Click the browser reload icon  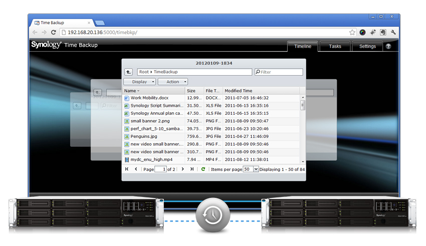(54, 32)
